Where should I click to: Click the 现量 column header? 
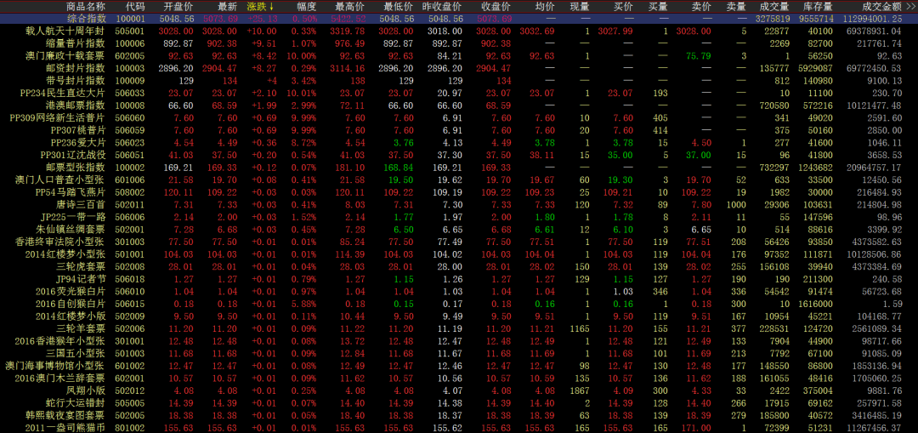click(x=580, y=7)
